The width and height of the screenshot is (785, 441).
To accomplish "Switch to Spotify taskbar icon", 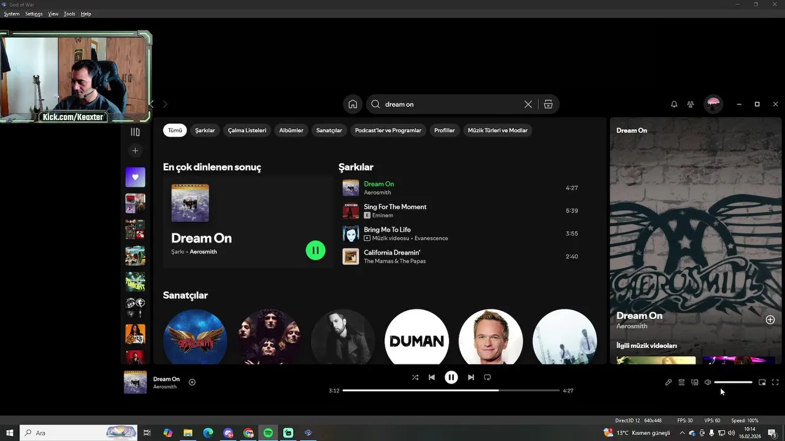I will 268,433.
